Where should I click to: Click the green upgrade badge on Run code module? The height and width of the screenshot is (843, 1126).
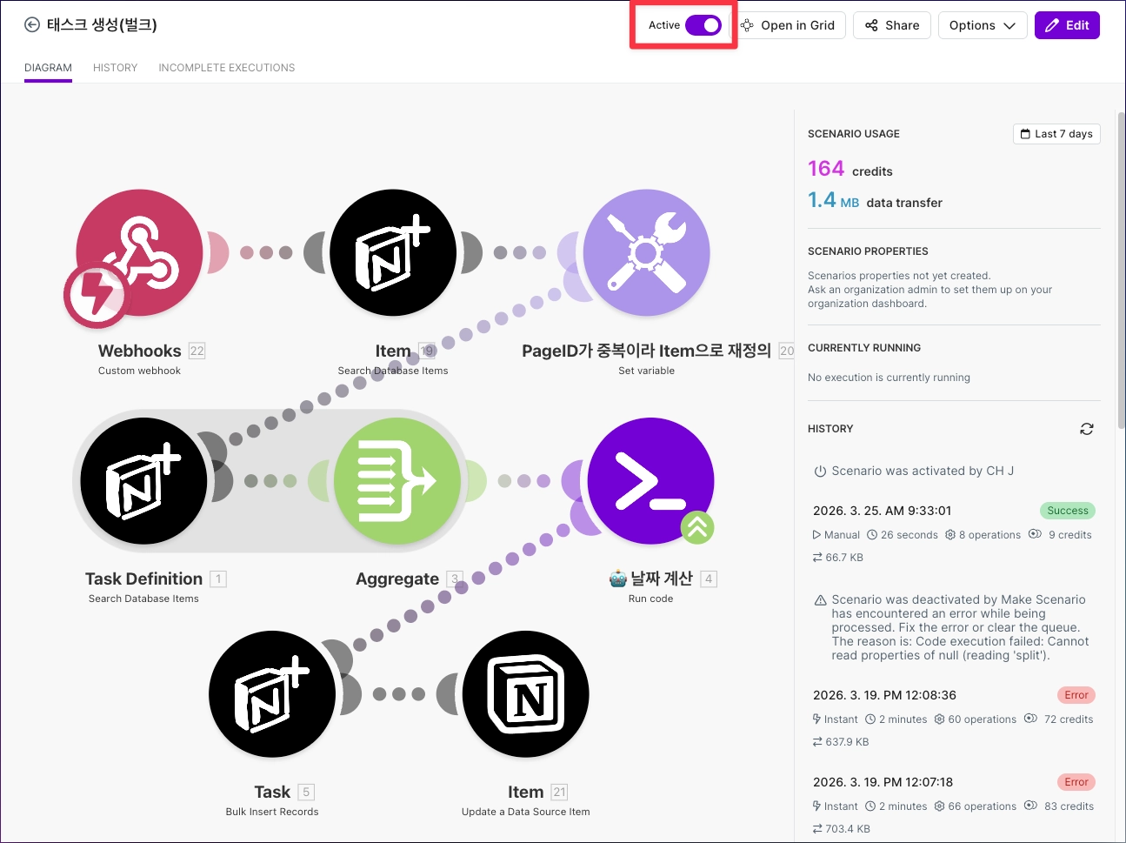(x=697, y=527)
